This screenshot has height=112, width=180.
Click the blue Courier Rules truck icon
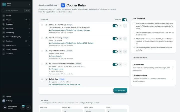63,5
